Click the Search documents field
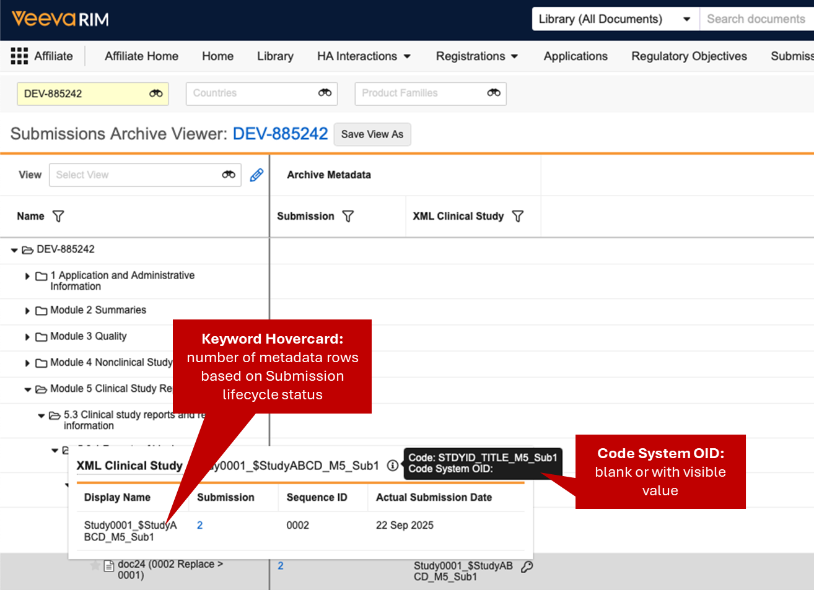This screenshot has height=590, width=814. 756,19
